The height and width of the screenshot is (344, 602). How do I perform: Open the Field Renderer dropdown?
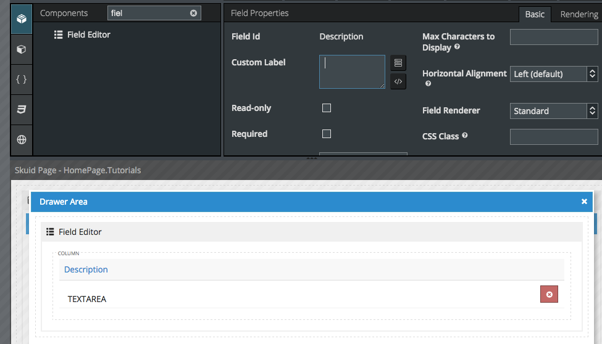click(x=553, y=111)
